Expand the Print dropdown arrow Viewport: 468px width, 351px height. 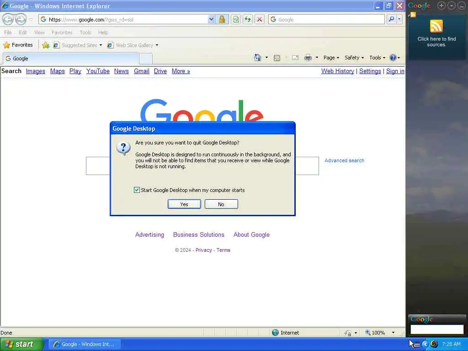317,58
